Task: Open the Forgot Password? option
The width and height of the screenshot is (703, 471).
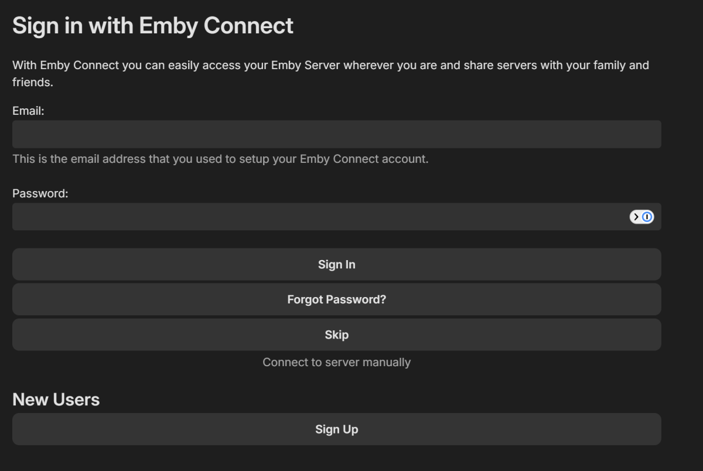Action: point(336,299)
